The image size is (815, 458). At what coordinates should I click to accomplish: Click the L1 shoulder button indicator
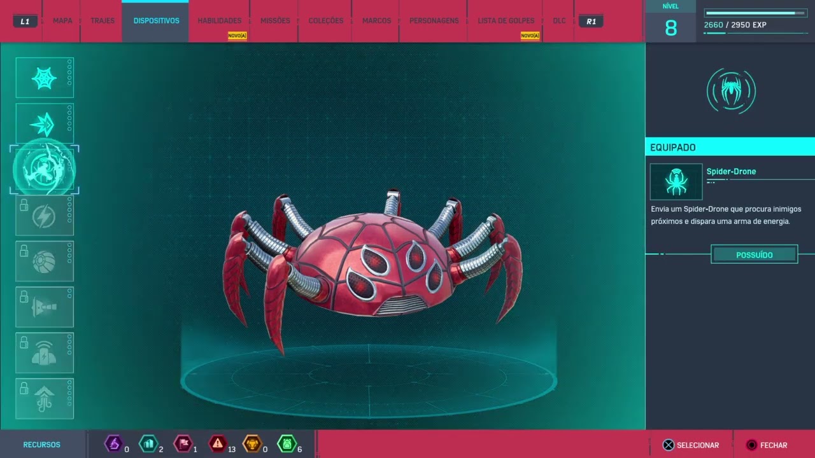[x=25, y=21]
